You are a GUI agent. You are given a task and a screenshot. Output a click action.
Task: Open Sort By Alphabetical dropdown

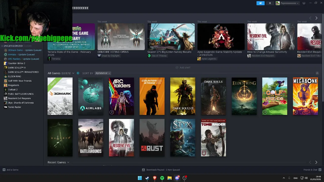(103, 73)
